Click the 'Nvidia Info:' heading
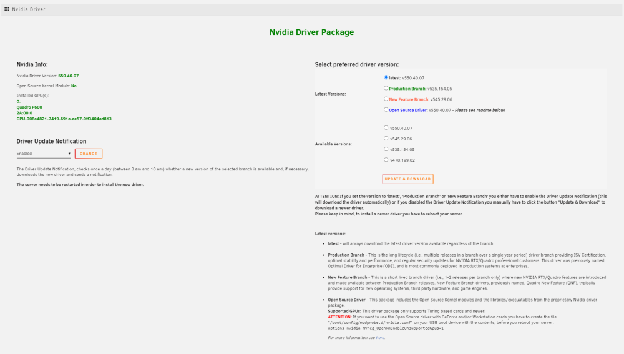The width and height of the screenshot is (624, 354). coord(32,64)
